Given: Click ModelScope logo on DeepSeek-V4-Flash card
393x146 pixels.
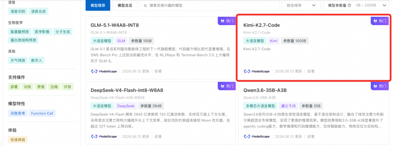Looking at the screenshot, I should coord(104,137).
